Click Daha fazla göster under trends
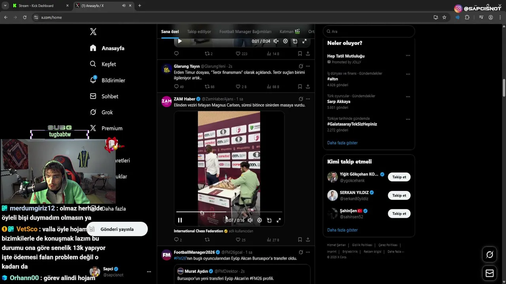The image size is (506, 284). [342, 143]
